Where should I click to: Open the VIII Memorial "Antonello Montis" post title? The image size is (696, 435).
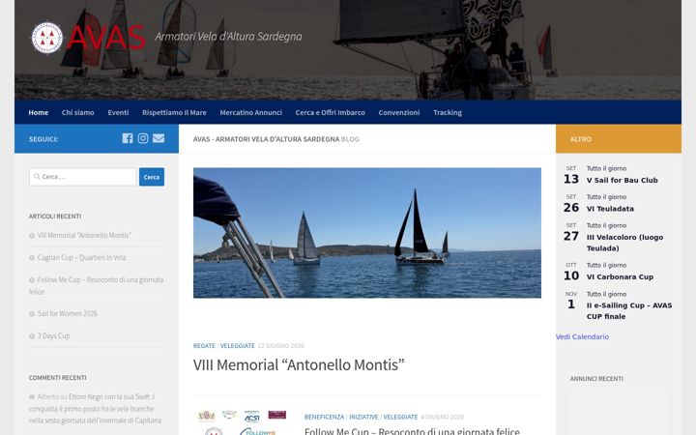(299, 364)
